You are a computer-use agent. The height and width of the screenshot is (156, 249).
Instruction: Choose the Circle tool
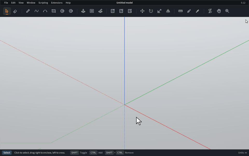coord(62,11)
